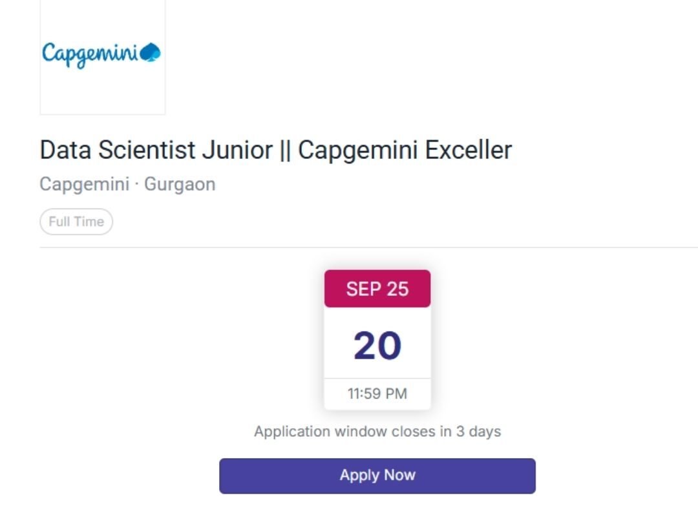
Task: Click the words Capgemini Exceller in title
Action: 405,150
